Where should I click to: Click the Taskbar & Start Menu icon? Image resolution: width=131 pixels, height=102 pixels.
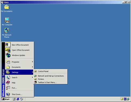[x=35, y=82]
